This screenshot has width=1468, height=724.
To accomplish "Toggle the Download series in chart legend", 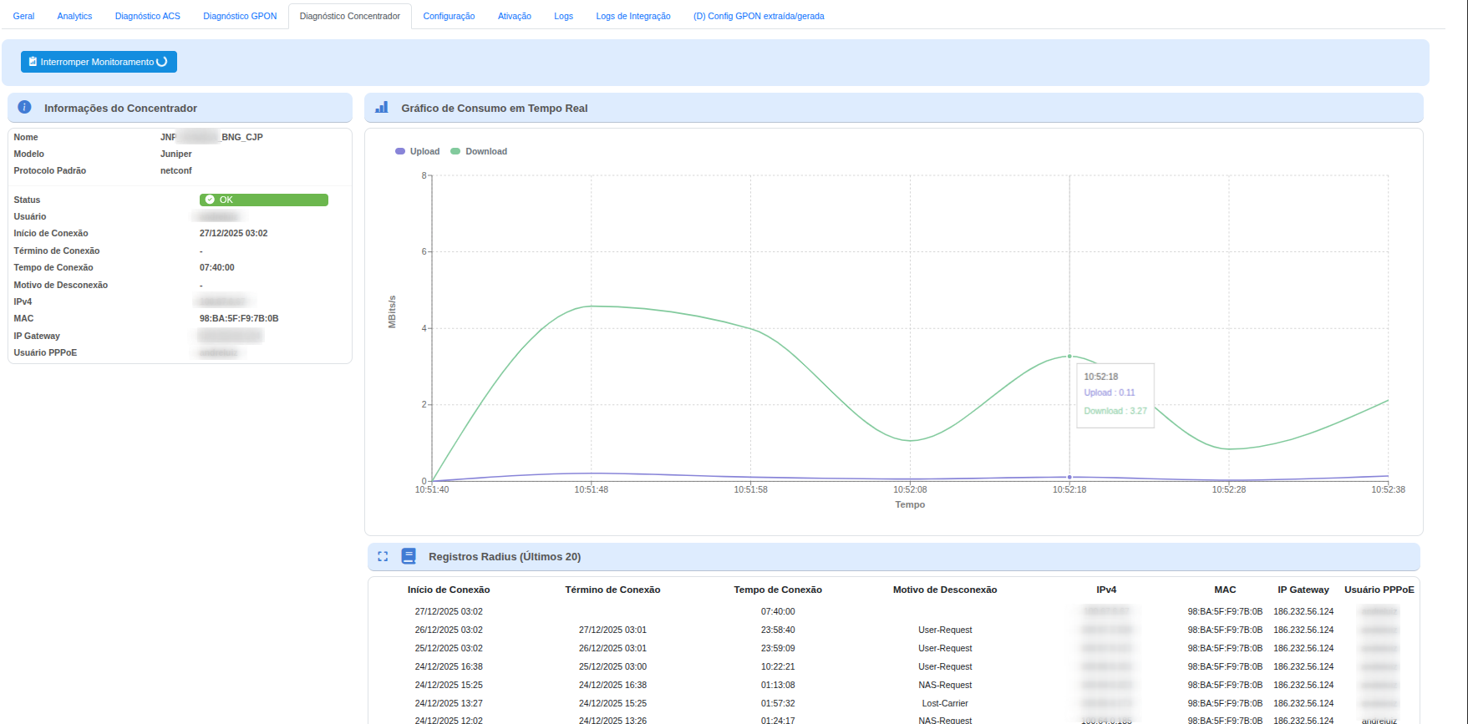I will (x=479, y=151).
